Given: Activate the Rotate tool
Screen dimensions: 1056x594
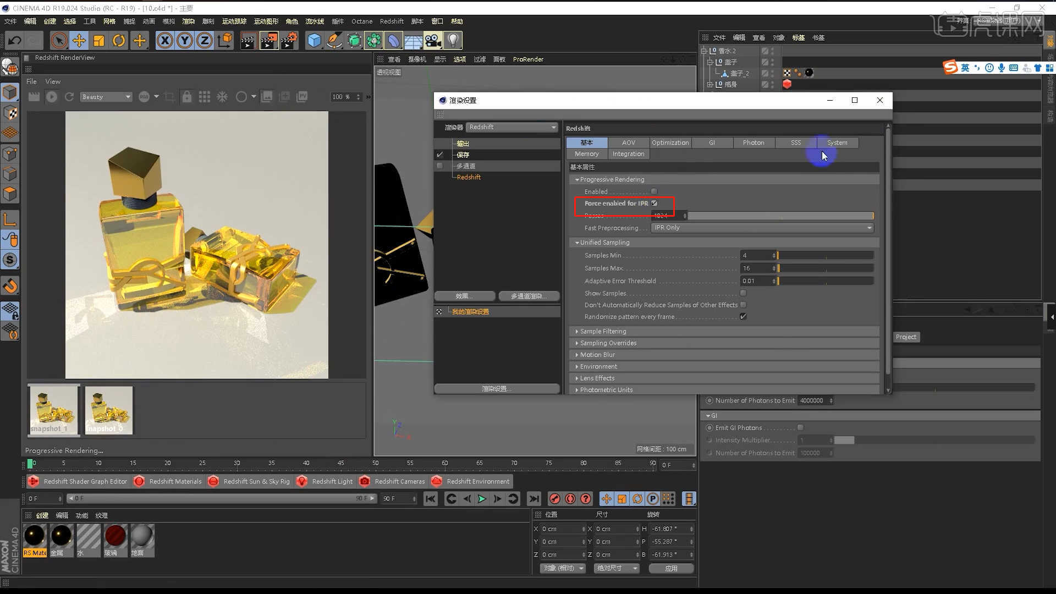Looking at the screenshot, I should click(119, 40).
